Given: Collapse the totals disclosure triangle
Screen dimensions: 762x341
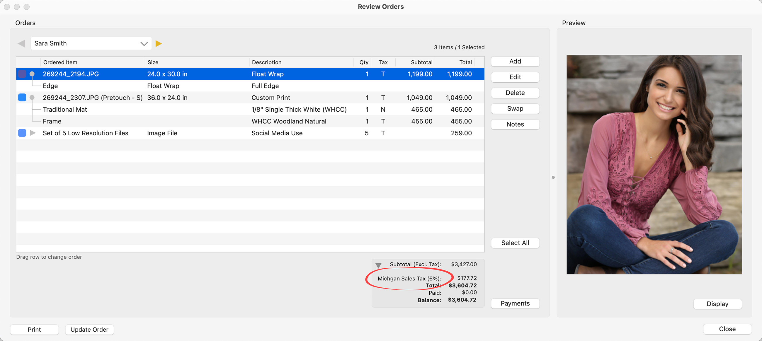Looking at the screenshot, I should 378,265.
